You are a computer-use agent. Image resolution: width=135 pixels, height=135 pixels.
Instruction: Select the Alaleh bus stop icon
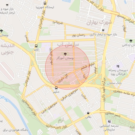[x=36, y=46]
